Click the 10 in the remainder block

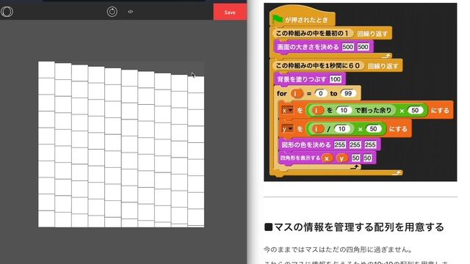pyautogui.click(x=344, y=111)
